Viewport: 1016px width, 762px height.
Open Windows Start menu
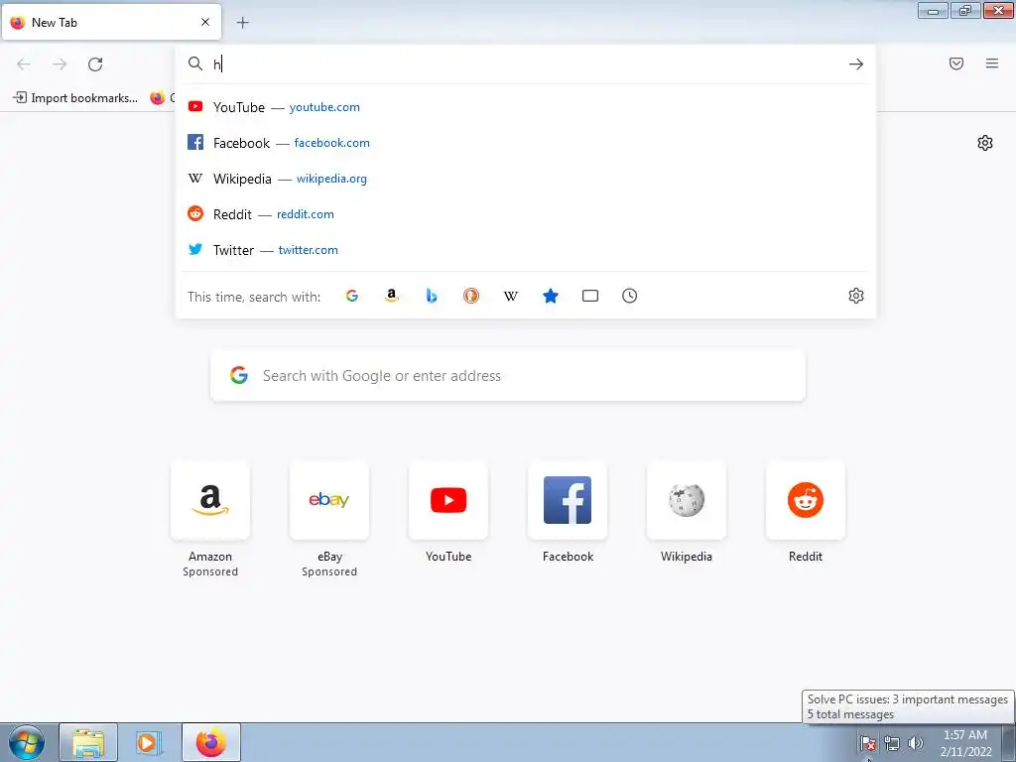27,742
